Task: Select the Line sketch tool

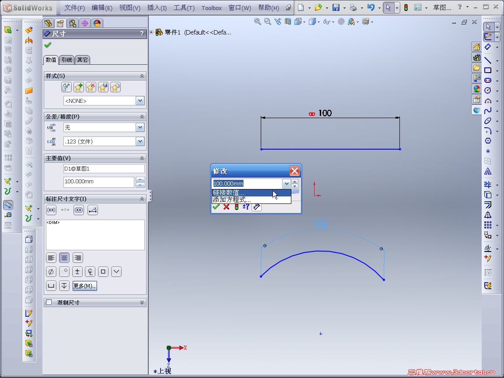Action: tap(488, 60)
